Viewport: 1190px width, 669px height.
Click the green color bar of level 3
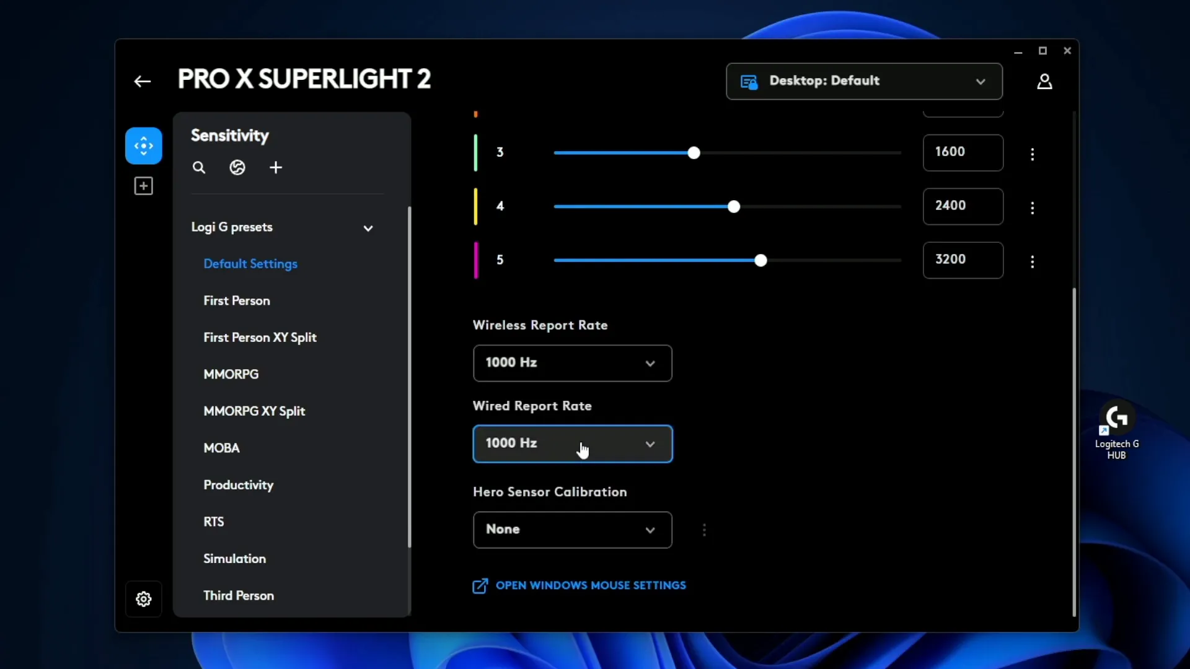pos(475,152)
